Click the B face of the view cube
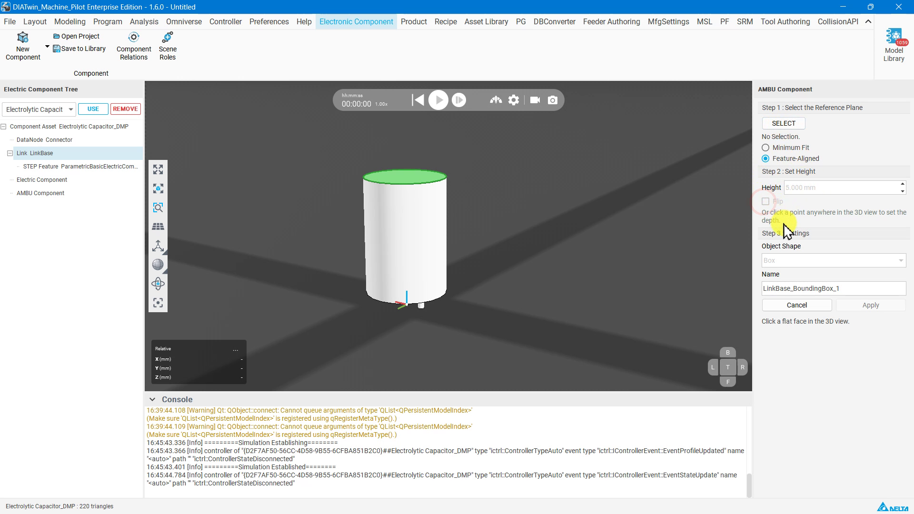This screenshot has width=914, height=514. (727, 353)
